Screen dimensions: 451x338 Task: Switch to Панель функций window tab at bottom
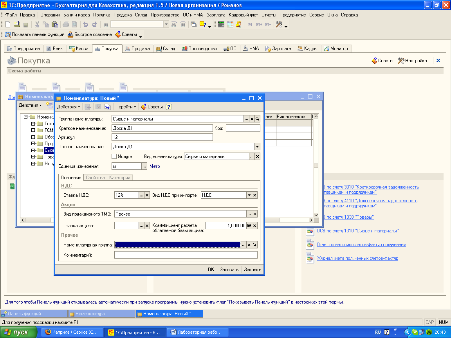(34, 314)
